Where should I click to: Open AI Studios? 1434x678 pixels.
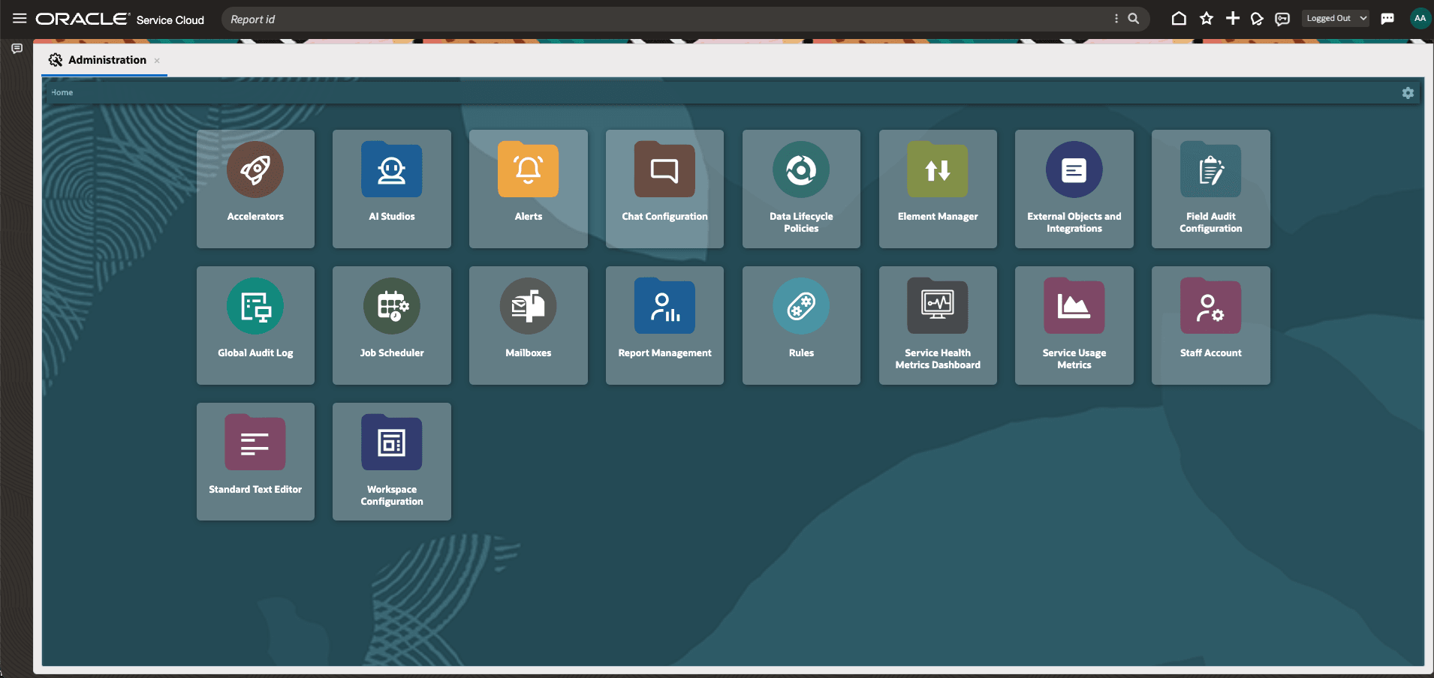pyautogui.click(x=392, y=189)
